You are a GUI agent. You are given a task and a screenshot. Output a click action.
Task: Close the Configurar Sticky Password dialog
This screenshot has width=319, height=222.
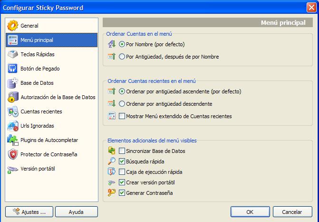311,8
